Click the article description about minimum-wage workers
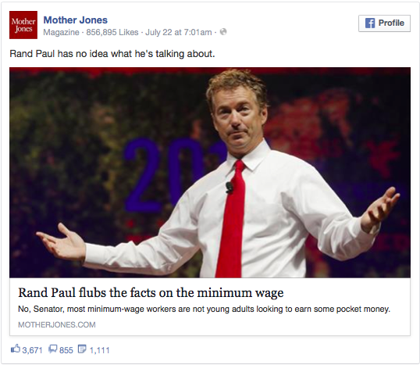Image resolution: width=420 pixels, height=365 pixels. (204, 310)
